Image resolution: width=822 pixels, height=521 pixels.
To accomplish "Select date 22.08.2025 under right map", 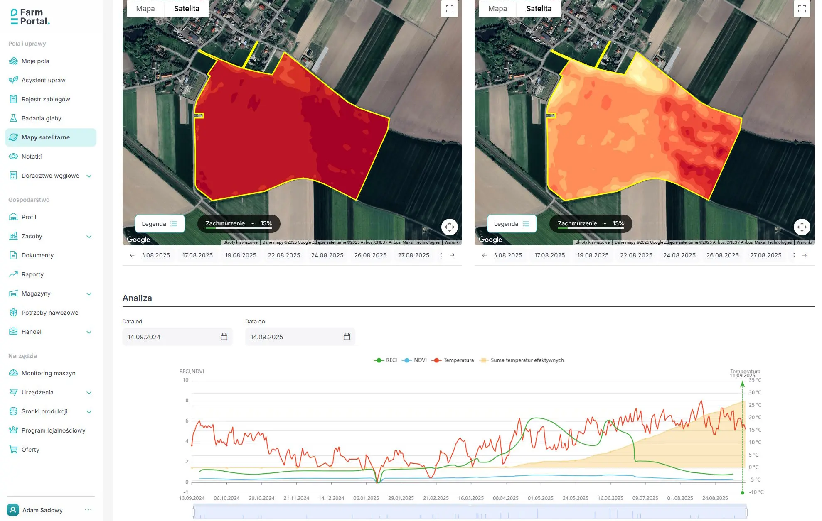I will 636,255.
